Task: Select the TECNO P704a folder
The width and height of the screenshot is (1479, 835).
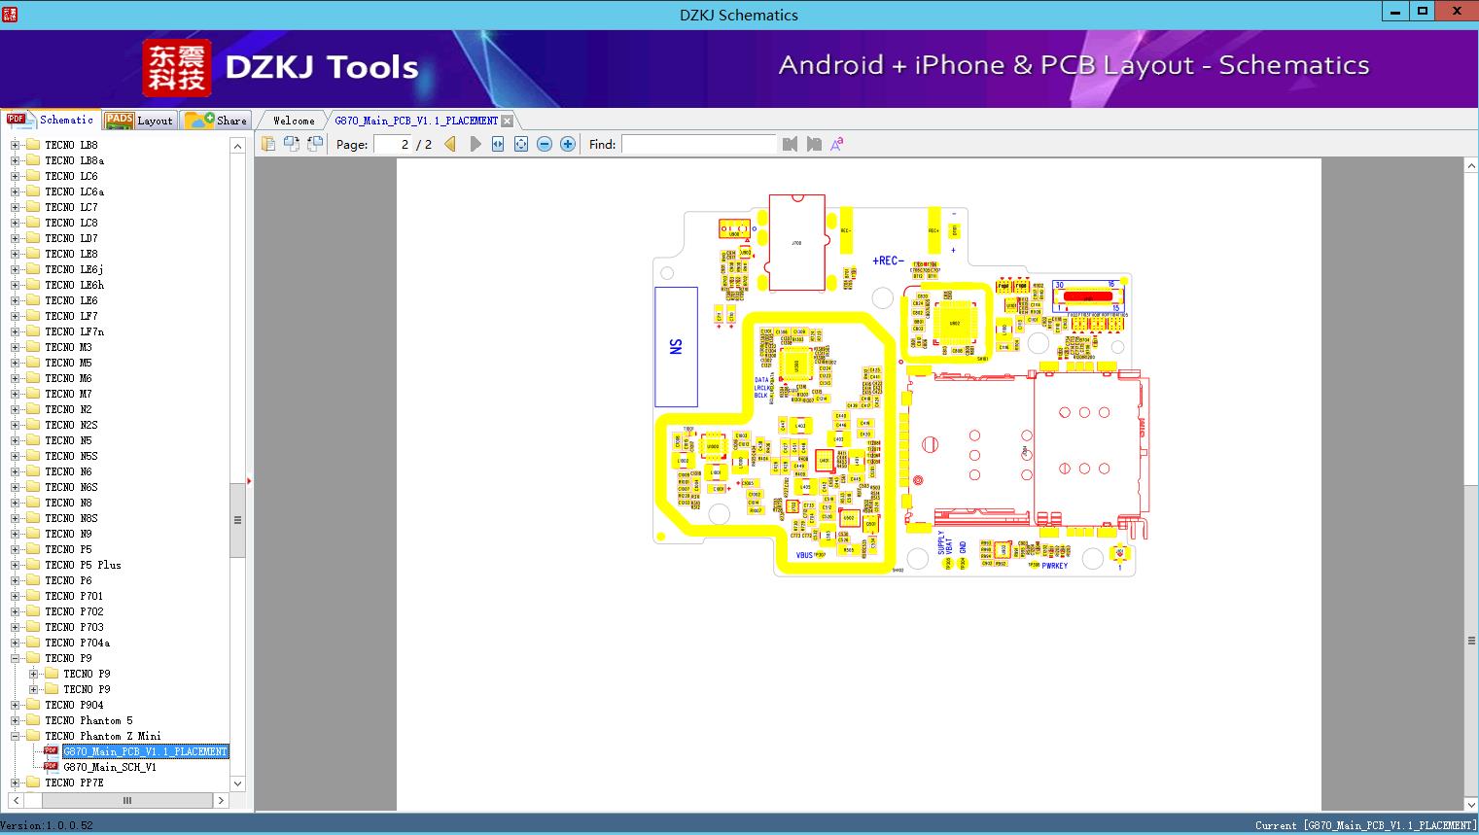Action: coord(77,643)
